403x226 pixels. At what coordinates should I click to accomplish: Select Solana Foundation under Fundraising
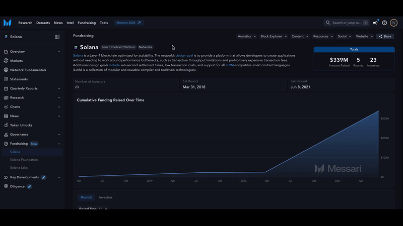coord(24,160)
